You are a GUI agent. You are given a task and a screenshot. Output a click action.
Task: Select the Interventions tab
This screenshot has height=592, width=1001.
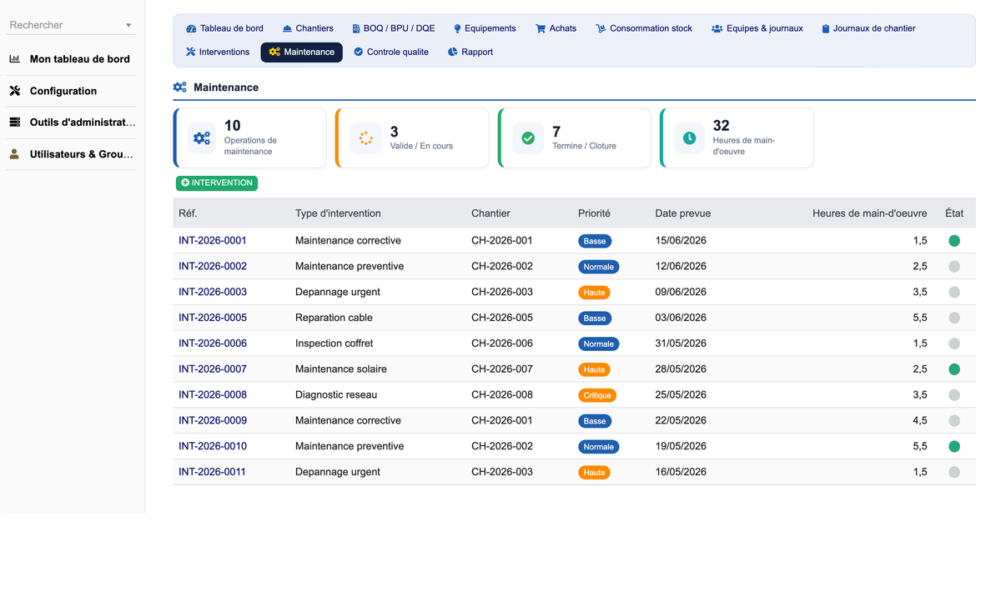pyautogui.click(x=218, y=52)
